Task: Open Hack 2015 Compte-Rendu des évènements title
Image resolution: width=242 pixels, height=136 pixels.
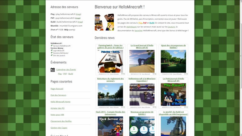Action: pos(110,113)
